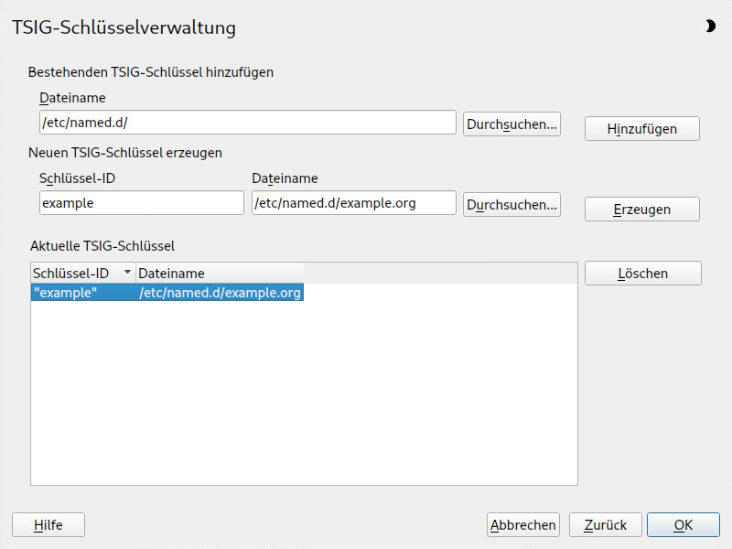Cancel the dialog with Abbrechen
This screenshot has width=732, height=549.
(x=522, y=524)
